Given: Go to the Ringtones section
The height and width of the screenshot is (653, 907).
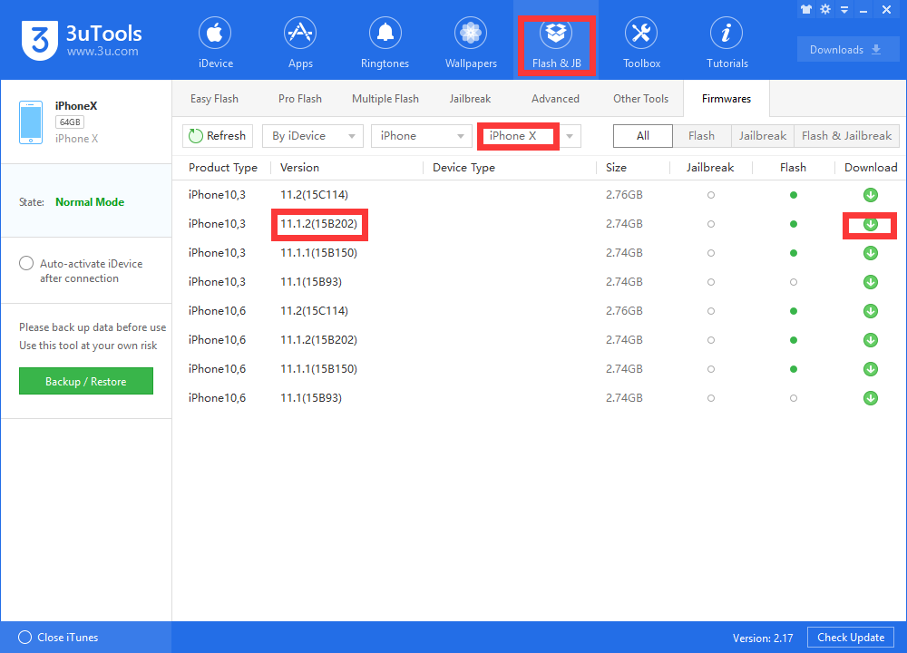Looking at the screenshot, I should coord(385,44).
